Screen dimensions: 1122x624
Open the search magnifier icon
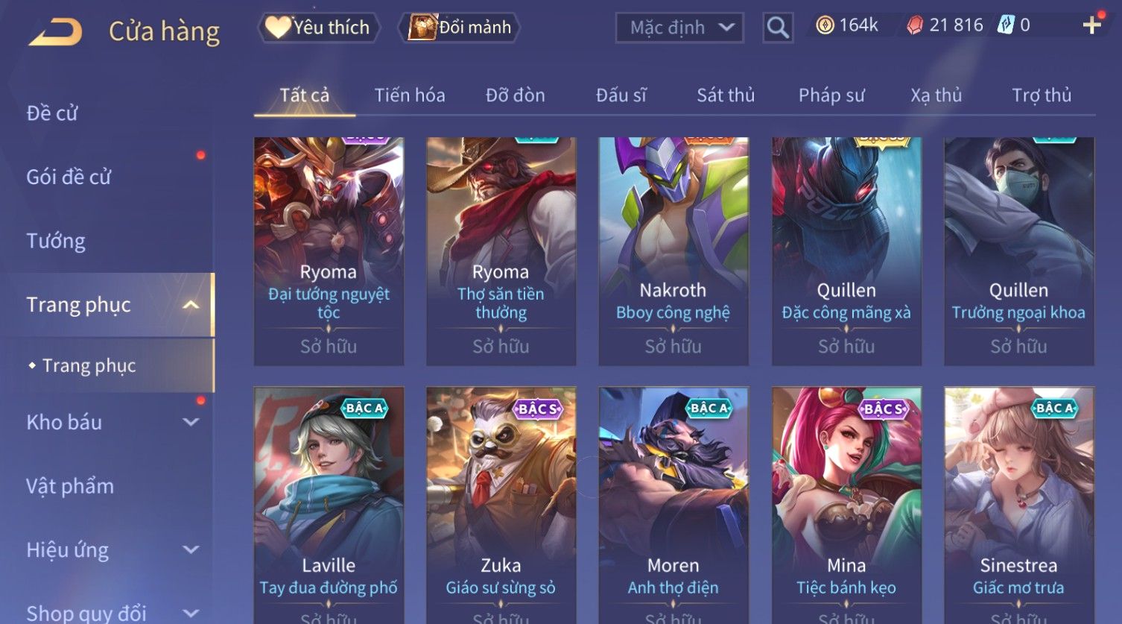point(778,28)
